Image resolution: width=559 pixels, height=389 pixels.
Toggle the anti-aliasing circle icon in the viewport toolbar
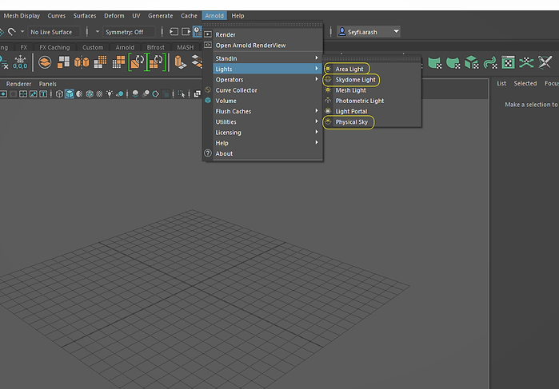[x=155, y=93]
